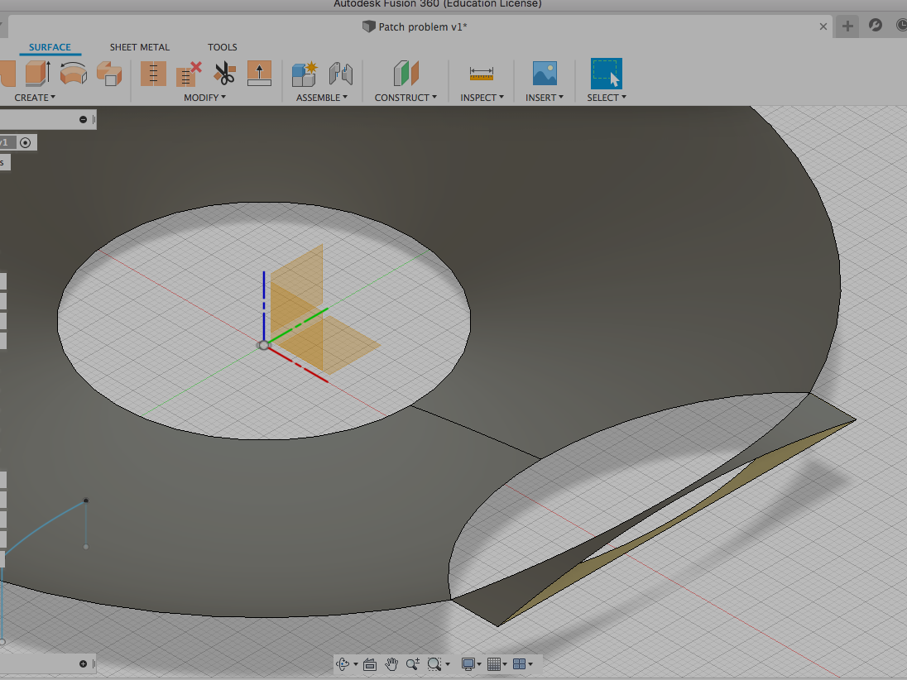Activate the Orbit tool in the navigation bar

(x=343, y=663)
